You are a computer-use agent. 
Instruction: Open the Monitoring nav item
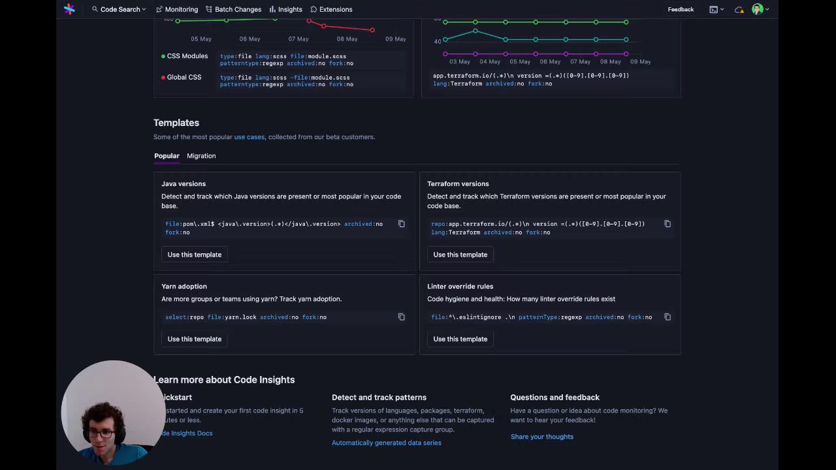177,9
